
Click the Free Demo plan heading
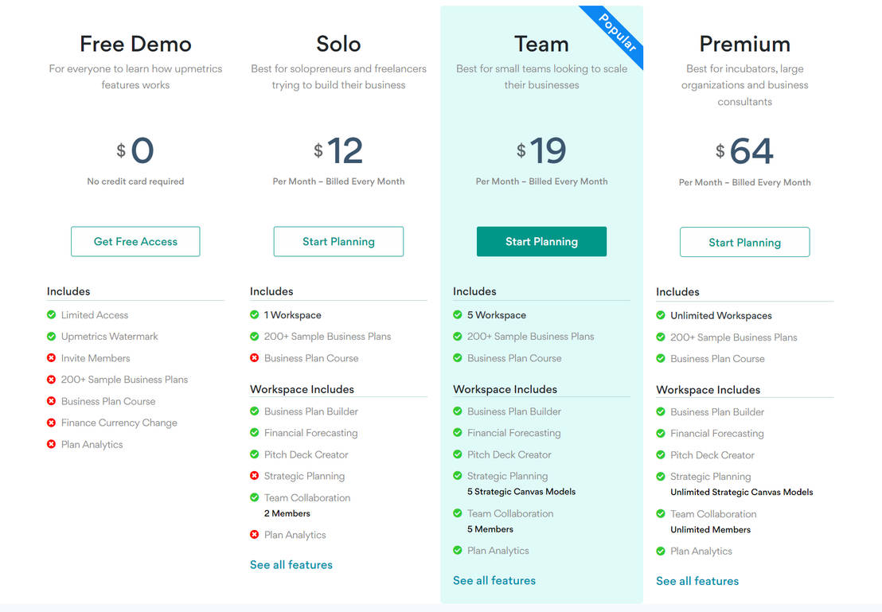tap(135, 44)
